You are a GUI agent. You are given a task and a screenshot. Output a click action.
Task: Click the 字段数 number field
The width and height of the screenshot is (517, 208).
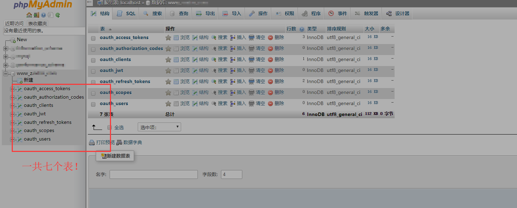[232, 174]
